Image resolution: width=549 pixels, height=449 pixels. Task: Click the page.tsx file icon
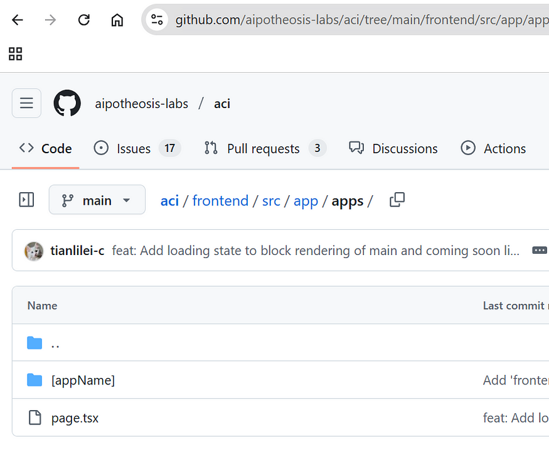[x=35, y=418]
